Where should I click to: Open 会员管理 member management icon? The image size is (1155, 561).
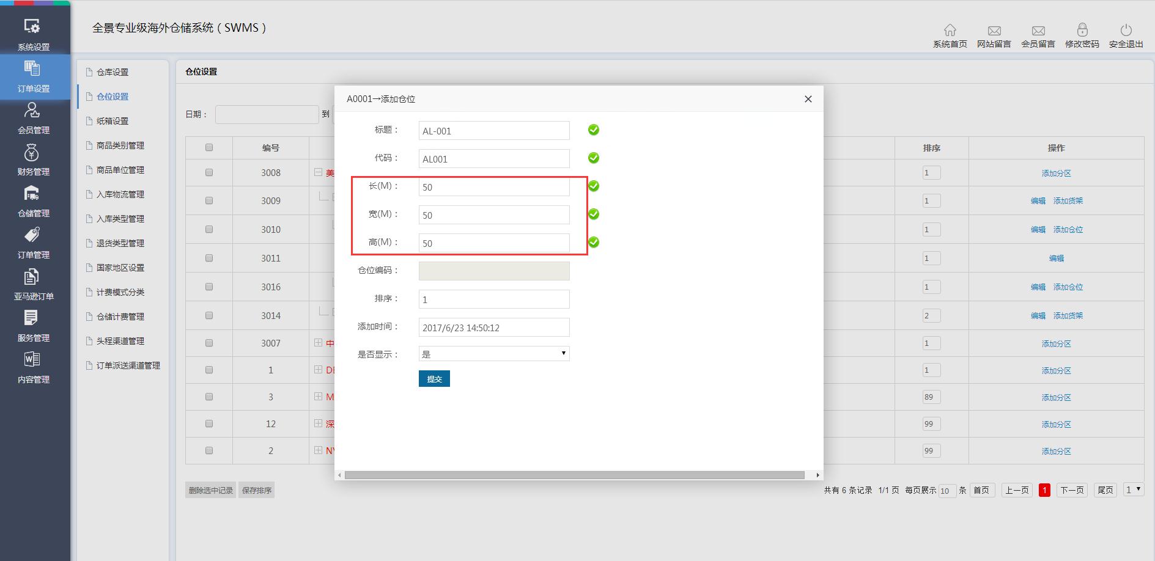coord(32,111)
